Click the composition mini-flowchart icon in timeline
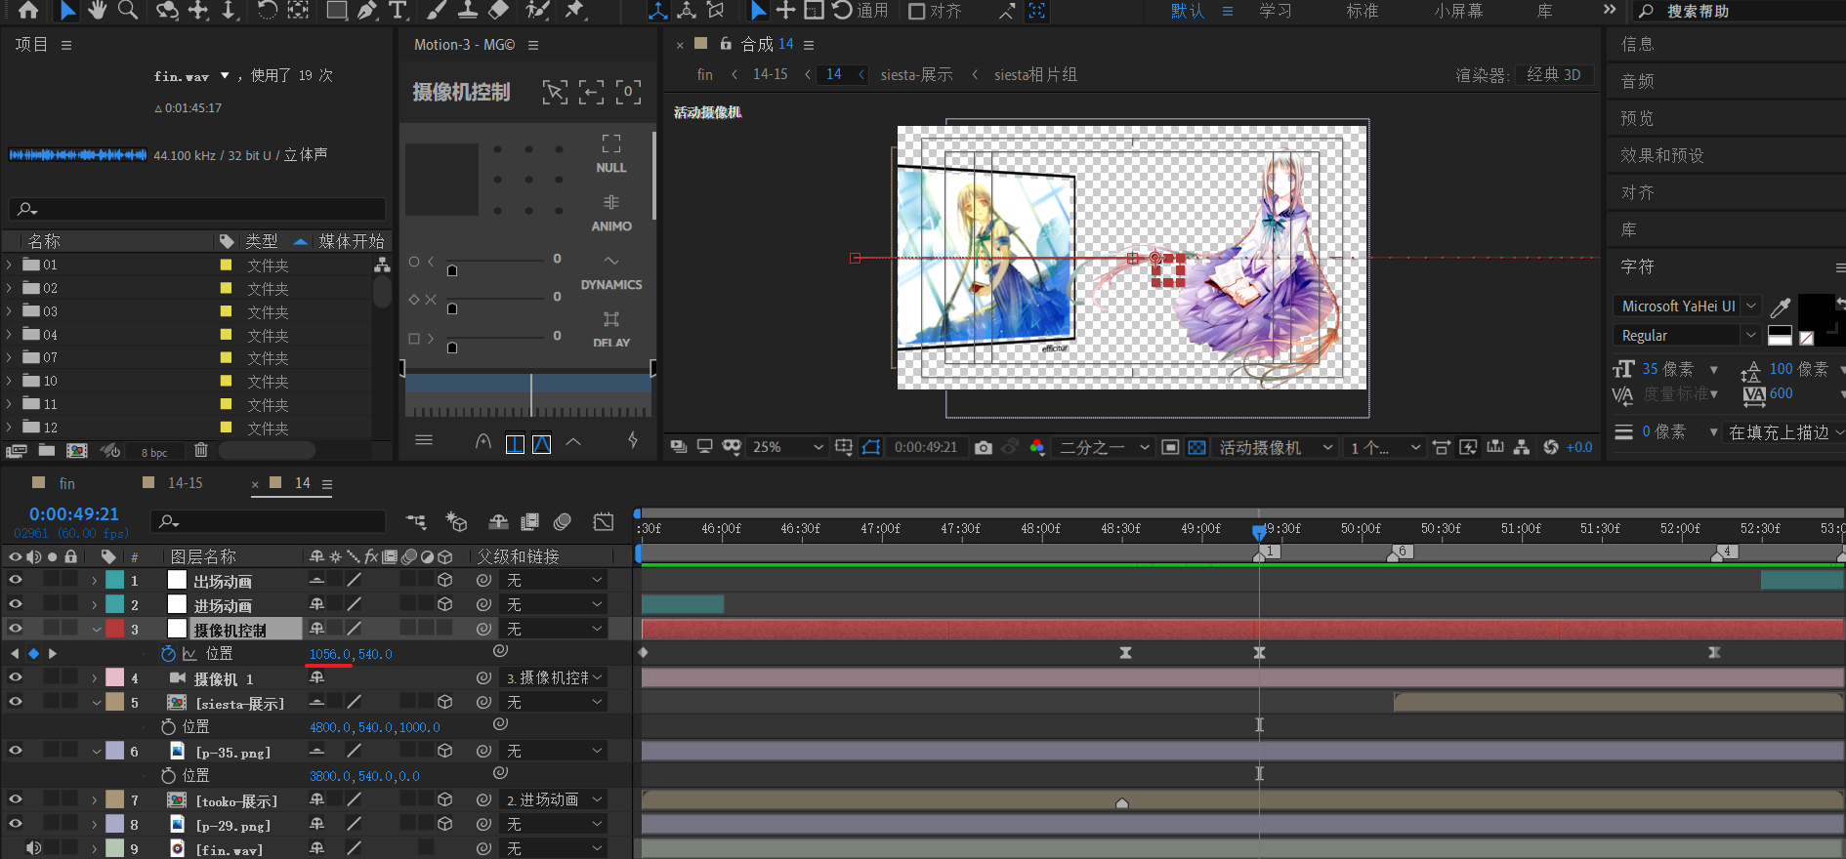This screenshot has width=1846, height=859. 416,521
